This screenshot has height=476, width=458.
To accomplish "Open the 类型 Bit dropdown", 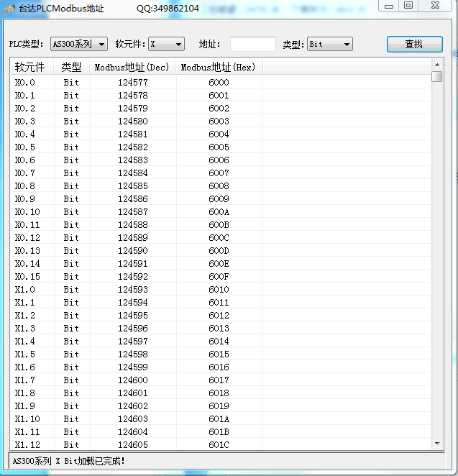I will click(329, 45).
